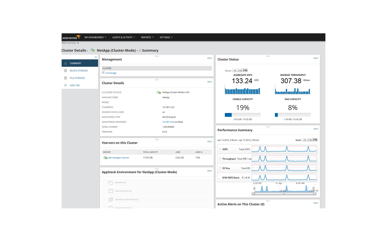
Task: Click the Unmanage icon in Management panel
Action: coord(104,73)
